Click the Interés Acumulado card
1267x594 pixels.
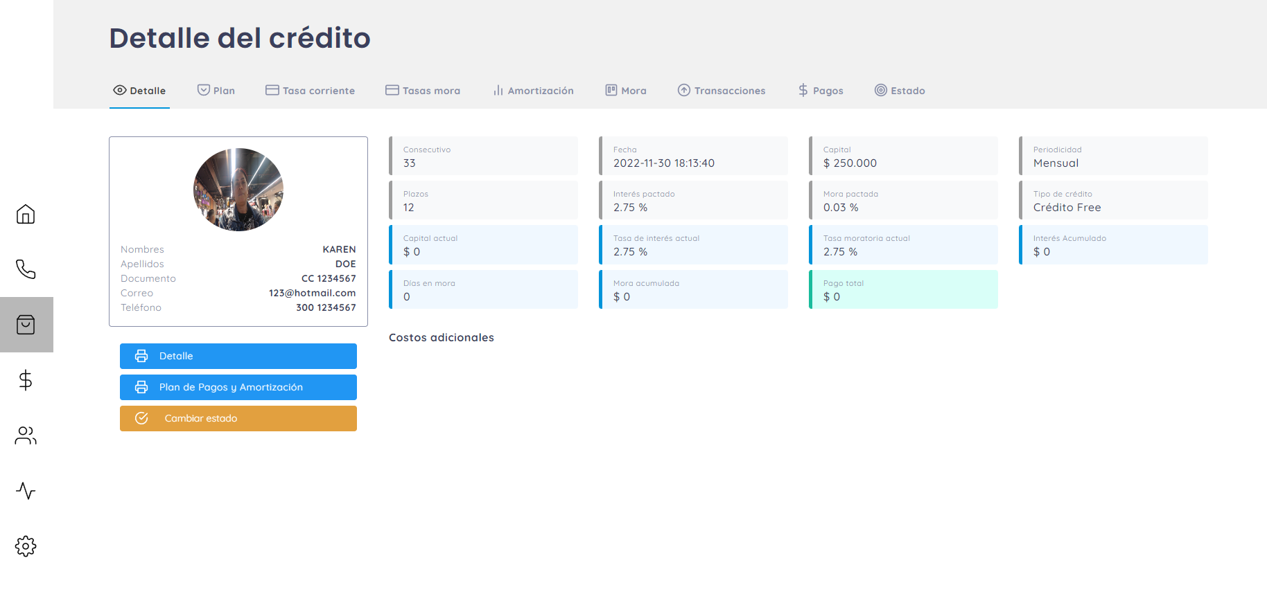coord(1113,244)
